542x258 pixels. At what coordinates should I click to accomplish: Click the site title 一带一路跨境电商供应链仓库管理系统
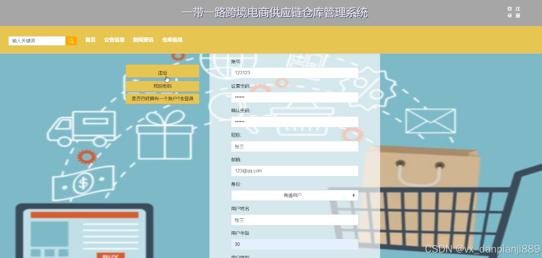coord(275,12)
